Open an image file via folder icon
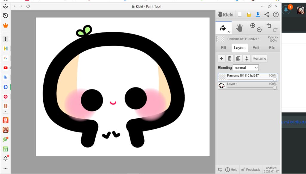 coord(249,14)
